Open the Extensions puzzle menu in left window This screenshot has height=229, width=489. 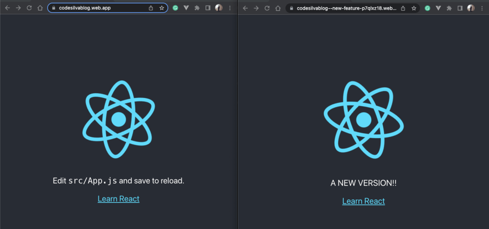click(x=197, y=8)
